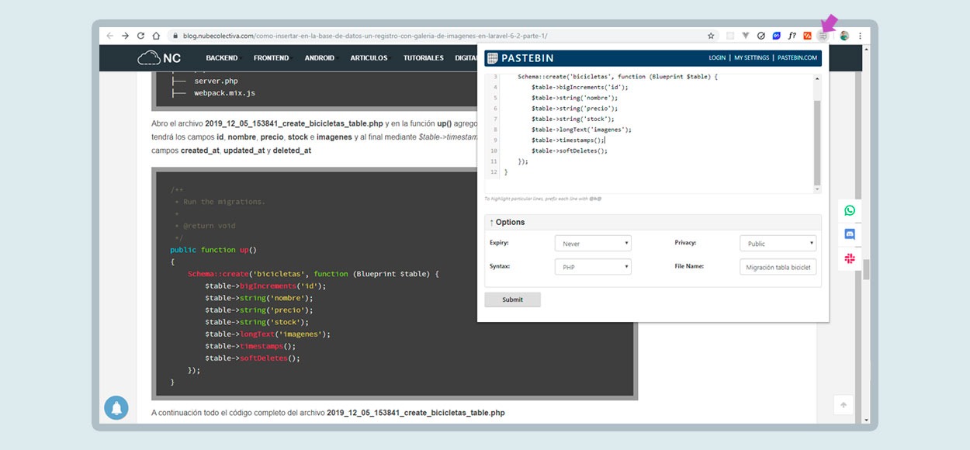This screenshot has height=450, width=970.
Task: Click 'public function up()' in blog code
Action: (x=213, y=250)
